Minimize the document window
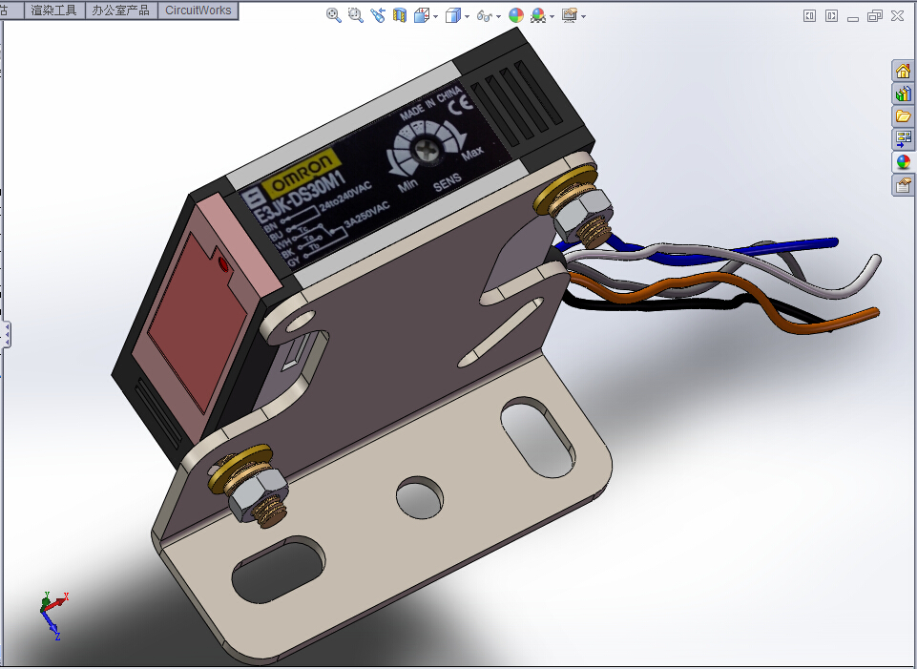This screenshot has width=917, height=669. (x=853, y=17)
